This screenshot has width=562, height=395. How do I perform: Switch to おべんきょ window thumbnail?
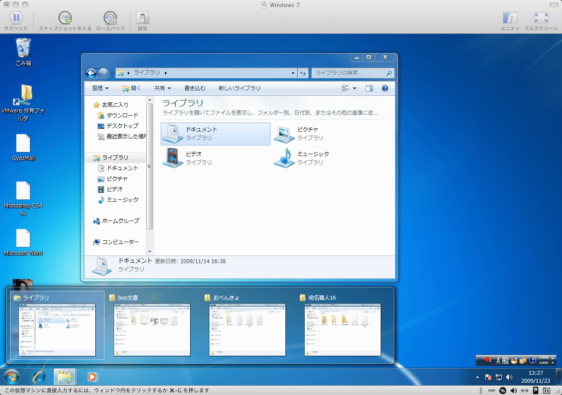tap(247, 326)
